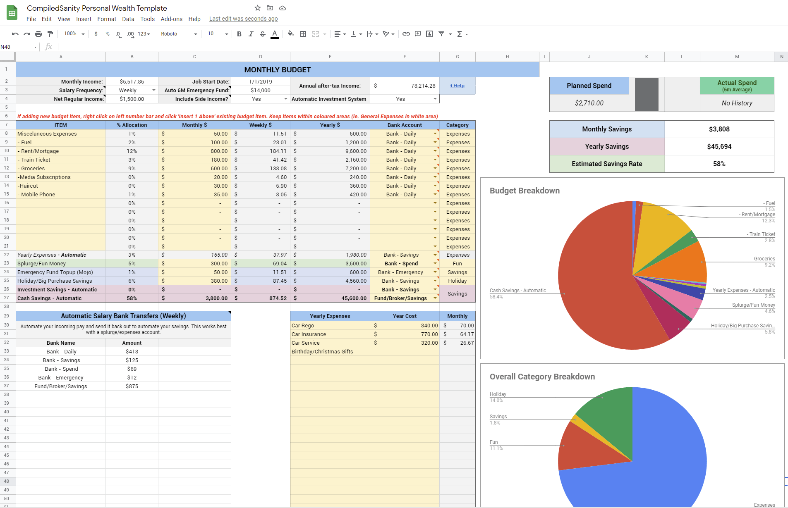Click the Name Box showing N48
788x508 pixels.
[17, 47]
